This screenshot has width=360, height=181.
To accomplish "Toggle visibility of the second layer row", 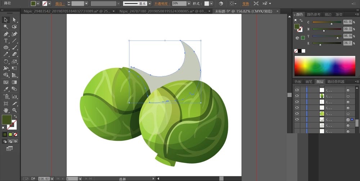I will [x=297, y=96].
